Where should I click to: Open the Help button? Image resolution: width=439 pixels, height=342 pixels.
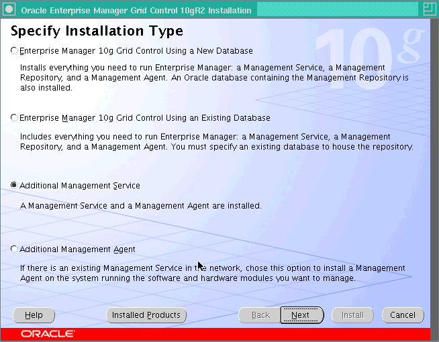tap(34, 315)
